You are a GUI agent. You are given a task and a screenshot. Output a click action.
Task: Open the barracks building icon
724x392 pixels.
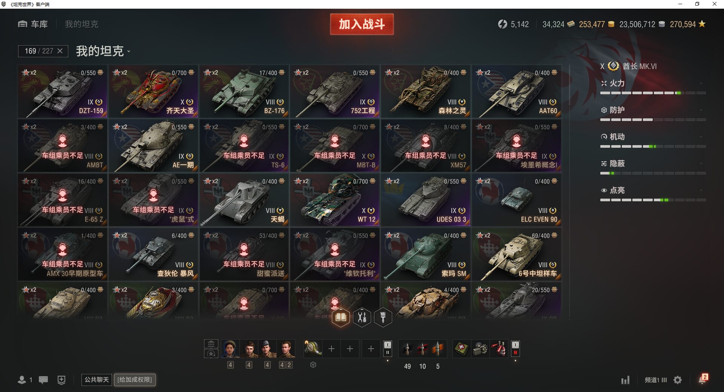pos(211,344)
